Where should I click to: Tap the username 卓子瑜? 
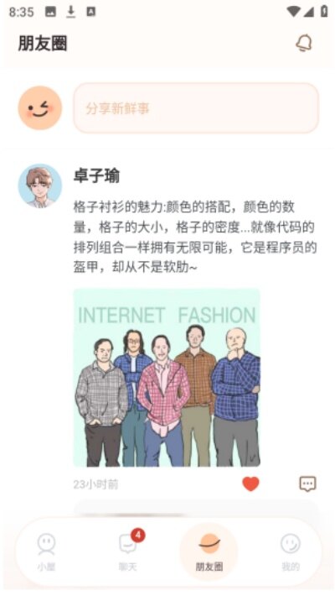[x=97, y=176]
